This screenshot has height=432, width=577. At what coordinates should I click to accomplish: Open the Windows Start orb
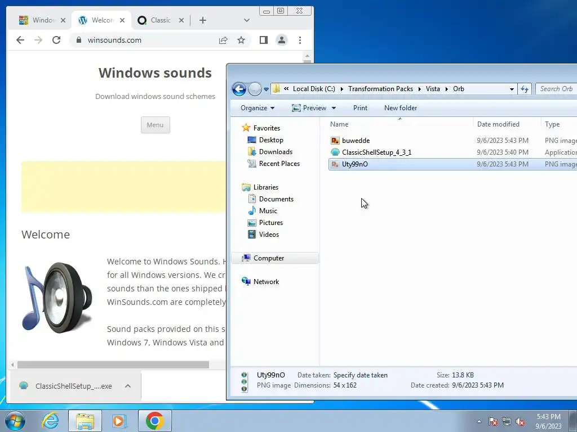coord(15,421)
